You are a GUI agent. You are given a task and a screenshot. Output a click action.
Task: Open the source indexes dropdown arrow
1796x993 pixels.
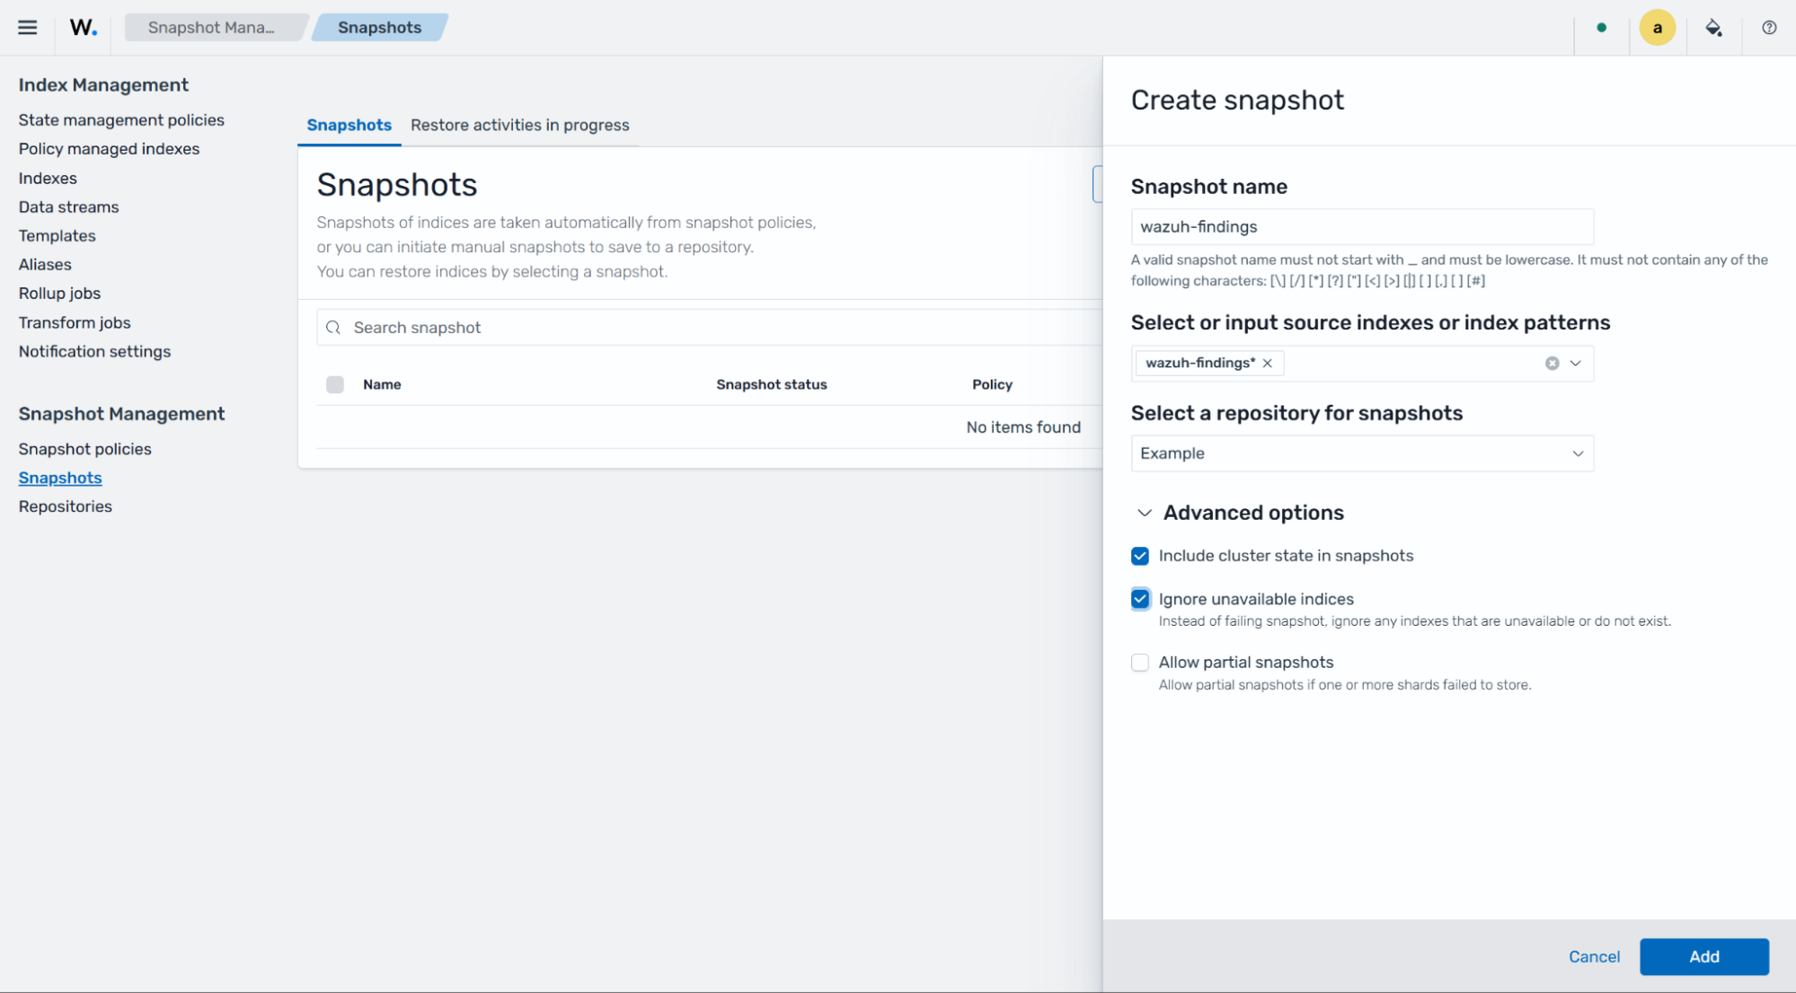[1575, 364]
